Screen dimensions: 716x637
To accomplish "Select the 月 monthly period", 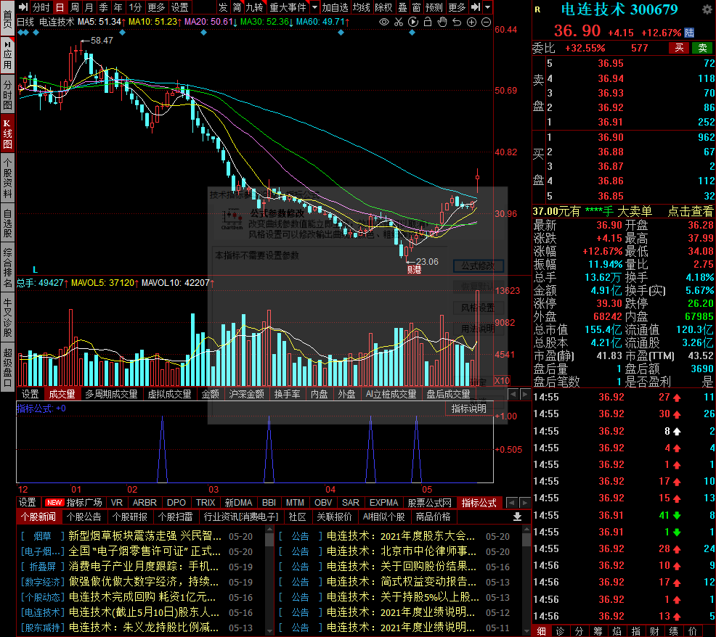I will [x=89, y=7].
